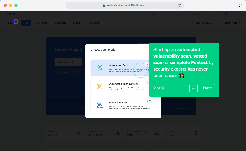Go to the Settings tab

[77, 23]
